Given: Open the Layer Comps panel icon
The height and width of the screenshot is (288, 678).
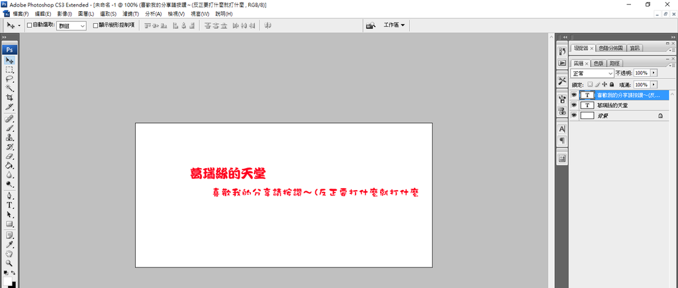Looking at the screenshot, I should point(562,158).
